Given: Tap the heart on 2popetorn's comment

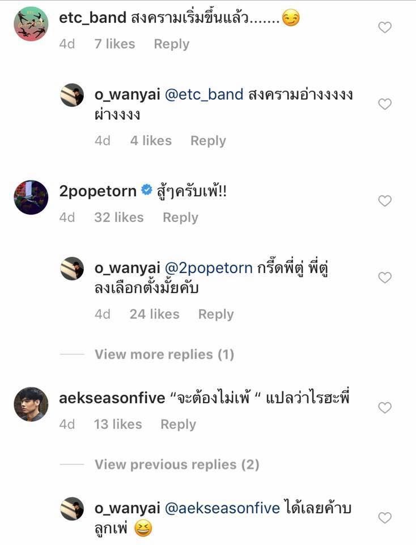Looking at the screenshot, I should (x=385, y=201).
